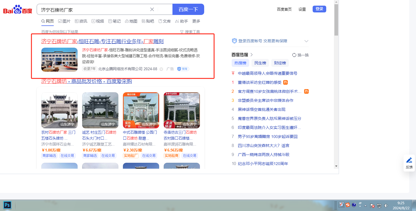Viewport: 416px width, 211px height.
Task: Click the 保障 shield badge
Action: point(183,69)
